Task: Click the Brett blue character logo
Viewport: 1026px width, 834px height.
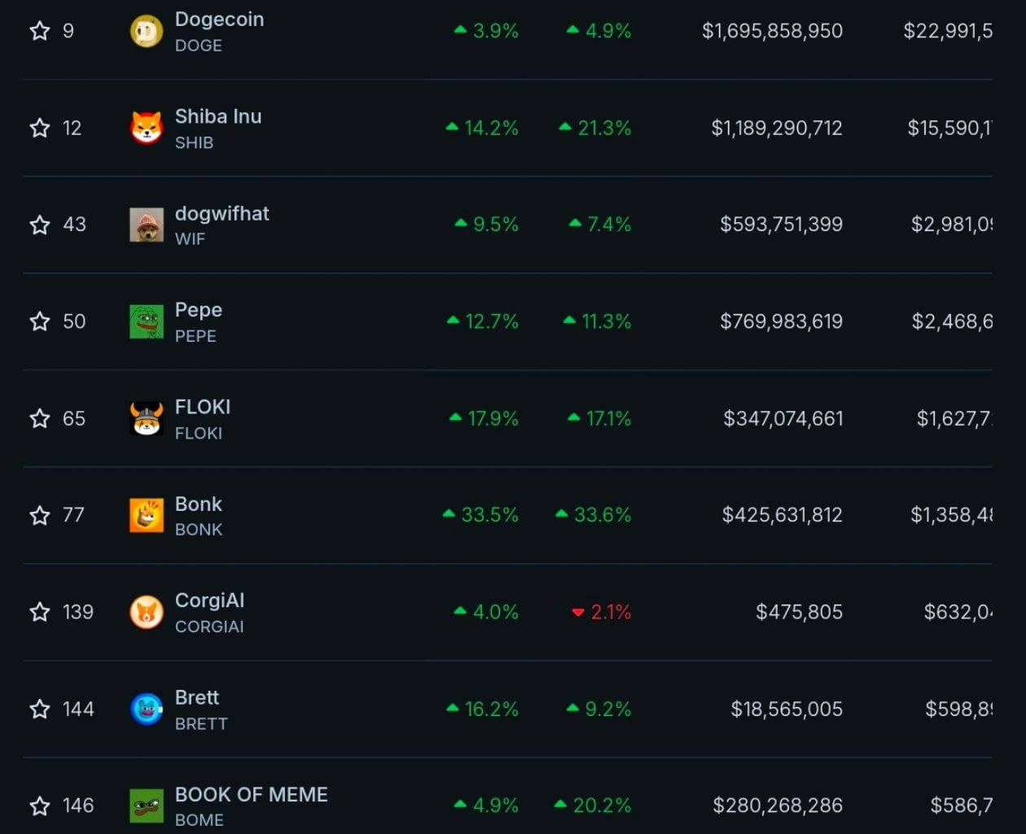Action: pyautogui.click(x=147, y=709)
